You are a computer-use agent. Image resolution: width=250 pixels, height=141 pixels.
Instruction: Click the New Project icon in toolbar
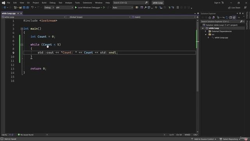point(15,7)
